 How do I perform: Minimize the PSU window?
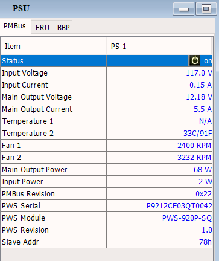tap(183, 9)
